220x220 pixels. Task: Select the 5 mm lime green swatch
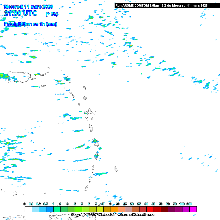tap(85, 209)
